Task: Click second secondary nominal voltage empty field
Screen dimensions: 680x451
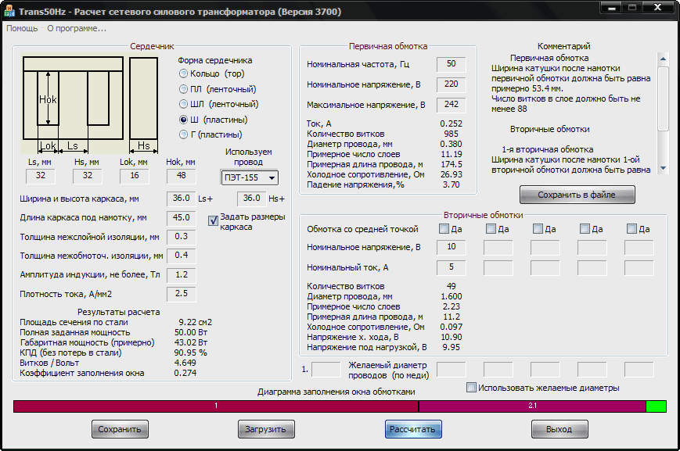Action: [x=498, y=247]
